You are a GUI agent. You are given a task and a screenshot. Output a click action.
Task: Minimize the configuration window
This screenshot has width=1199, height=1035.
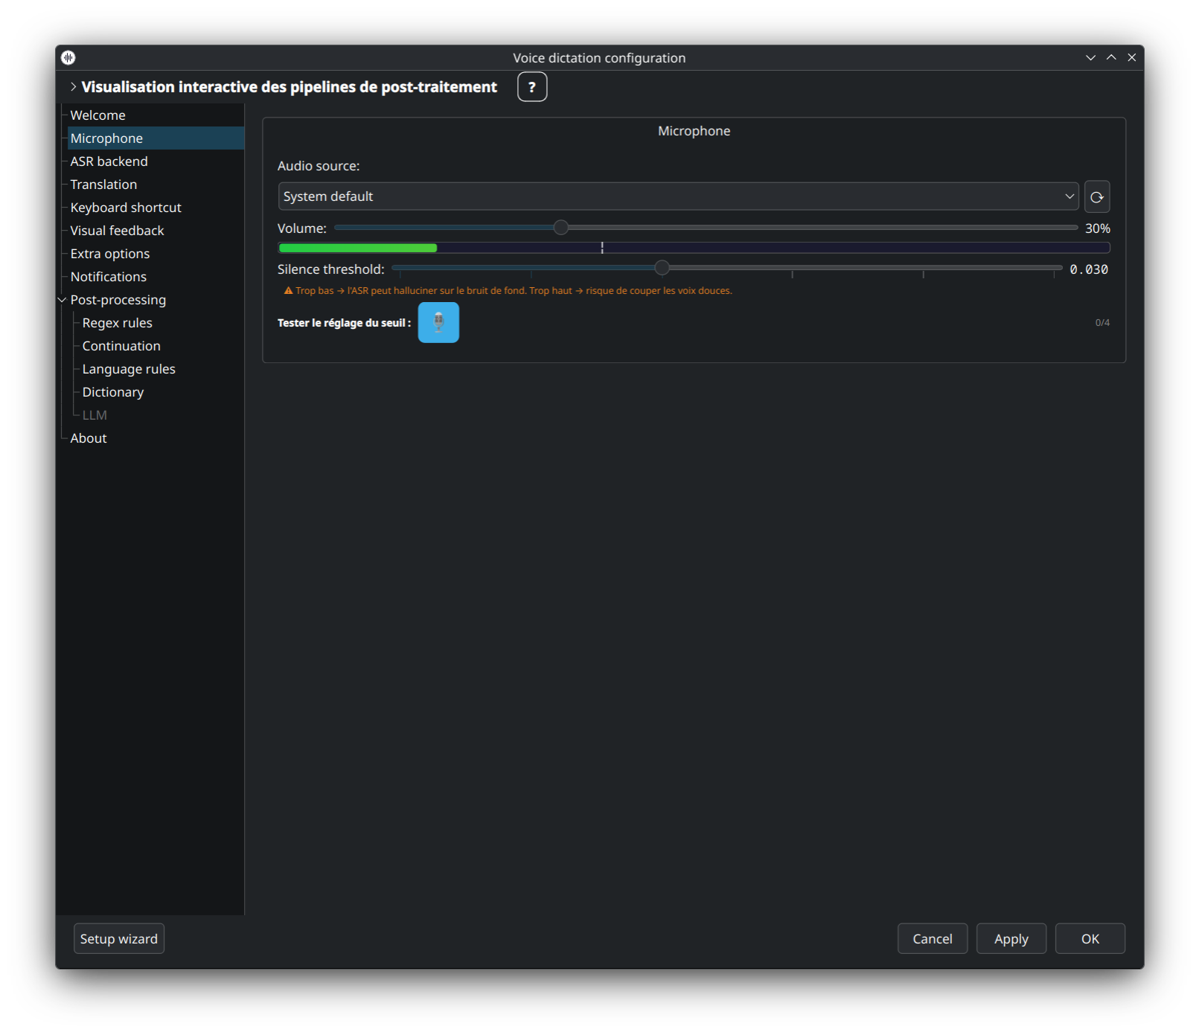click(x=1090, y=57)
